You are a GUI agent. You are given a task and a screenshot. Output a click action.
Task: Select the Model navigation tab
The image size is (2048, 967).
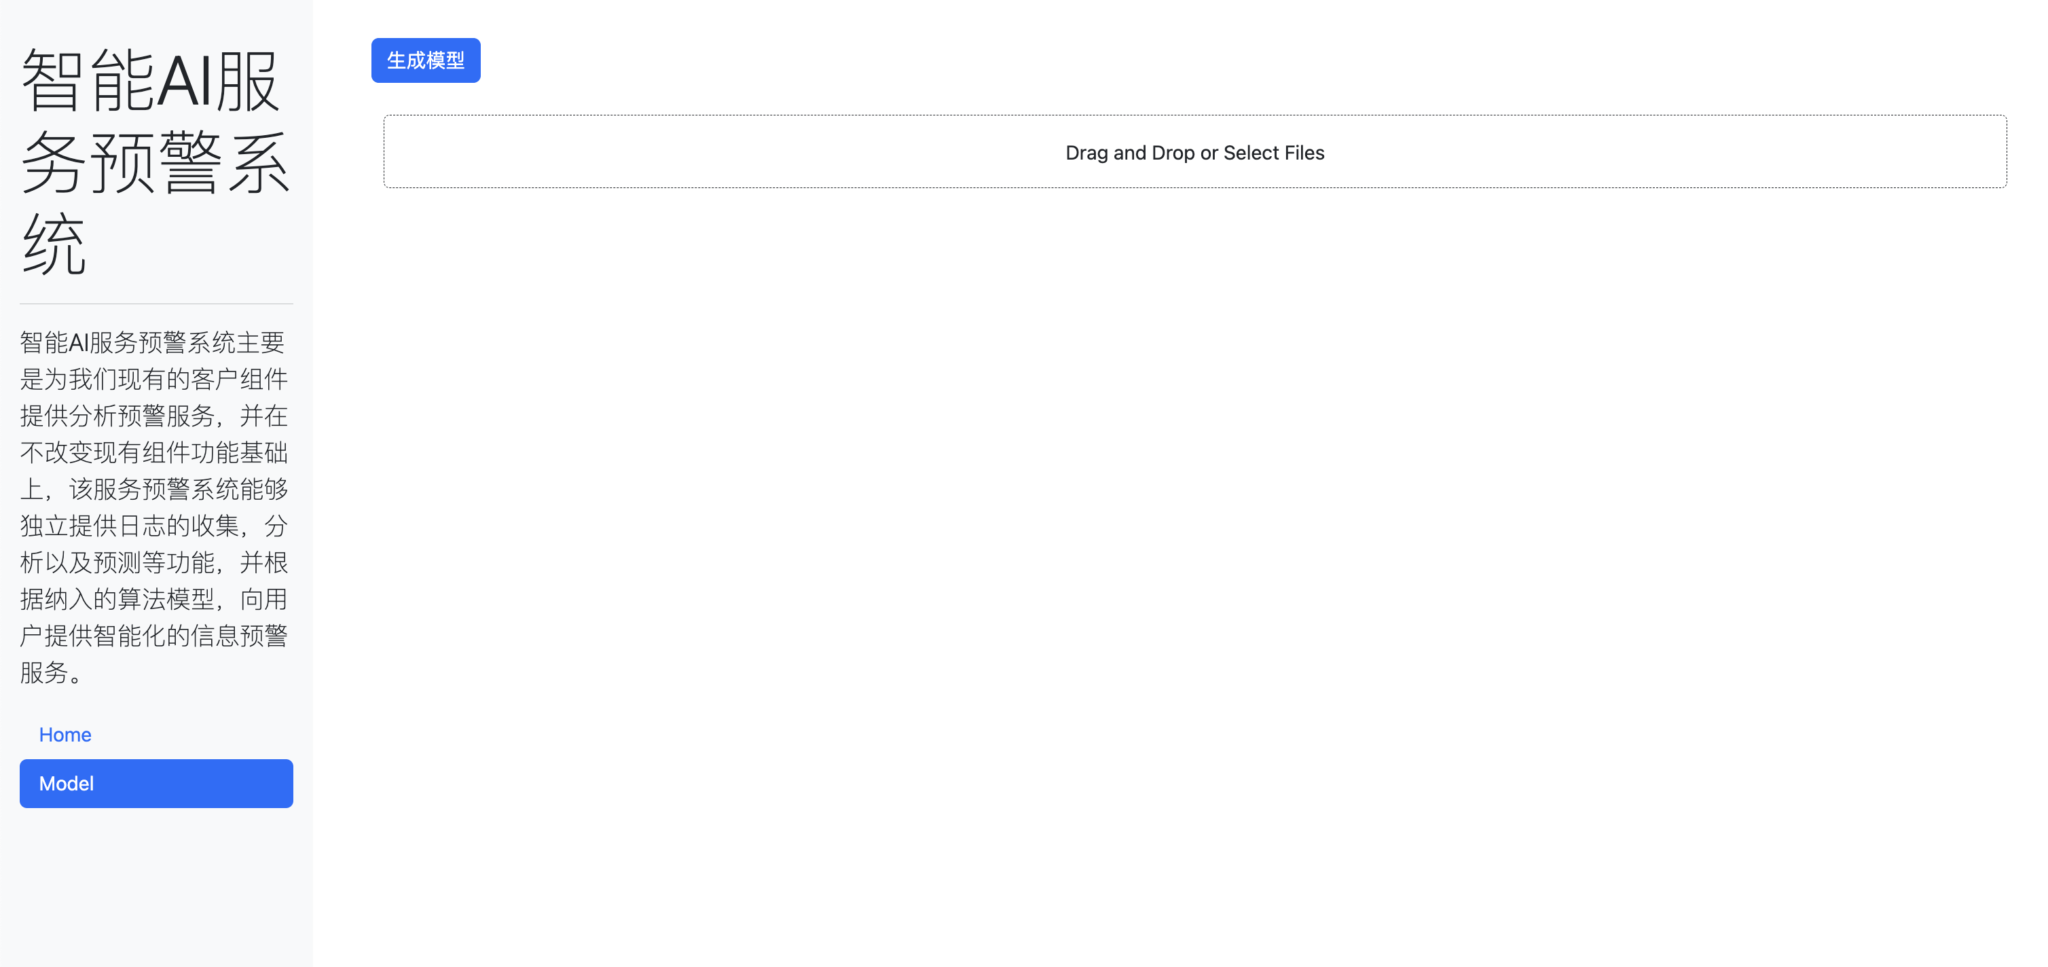coord(156,783)
